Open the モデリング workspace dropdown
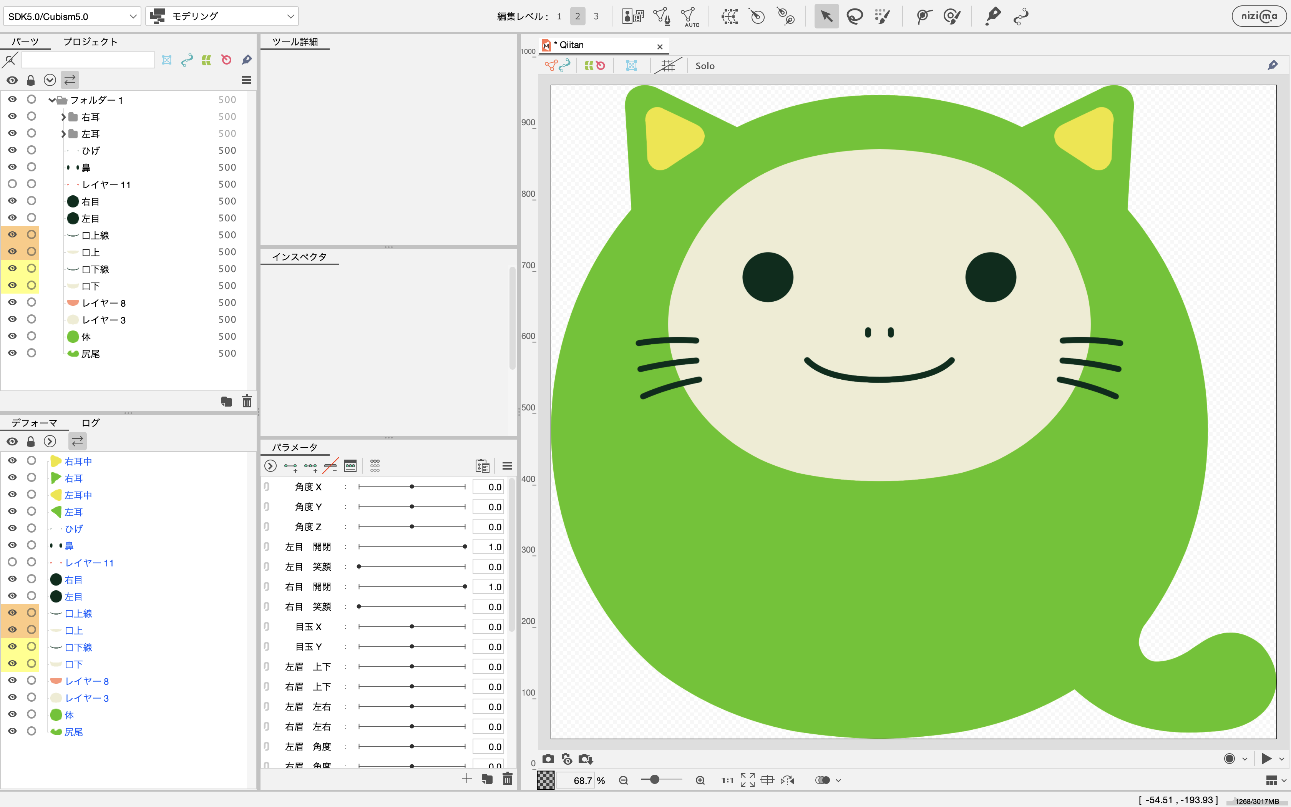This screenshot has height=807, width=1291. pyautogui.click(x=222, y=16)
